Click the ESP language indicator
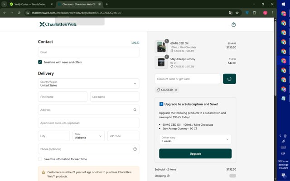The image size is (290, 181). click(x=283, y=154)
